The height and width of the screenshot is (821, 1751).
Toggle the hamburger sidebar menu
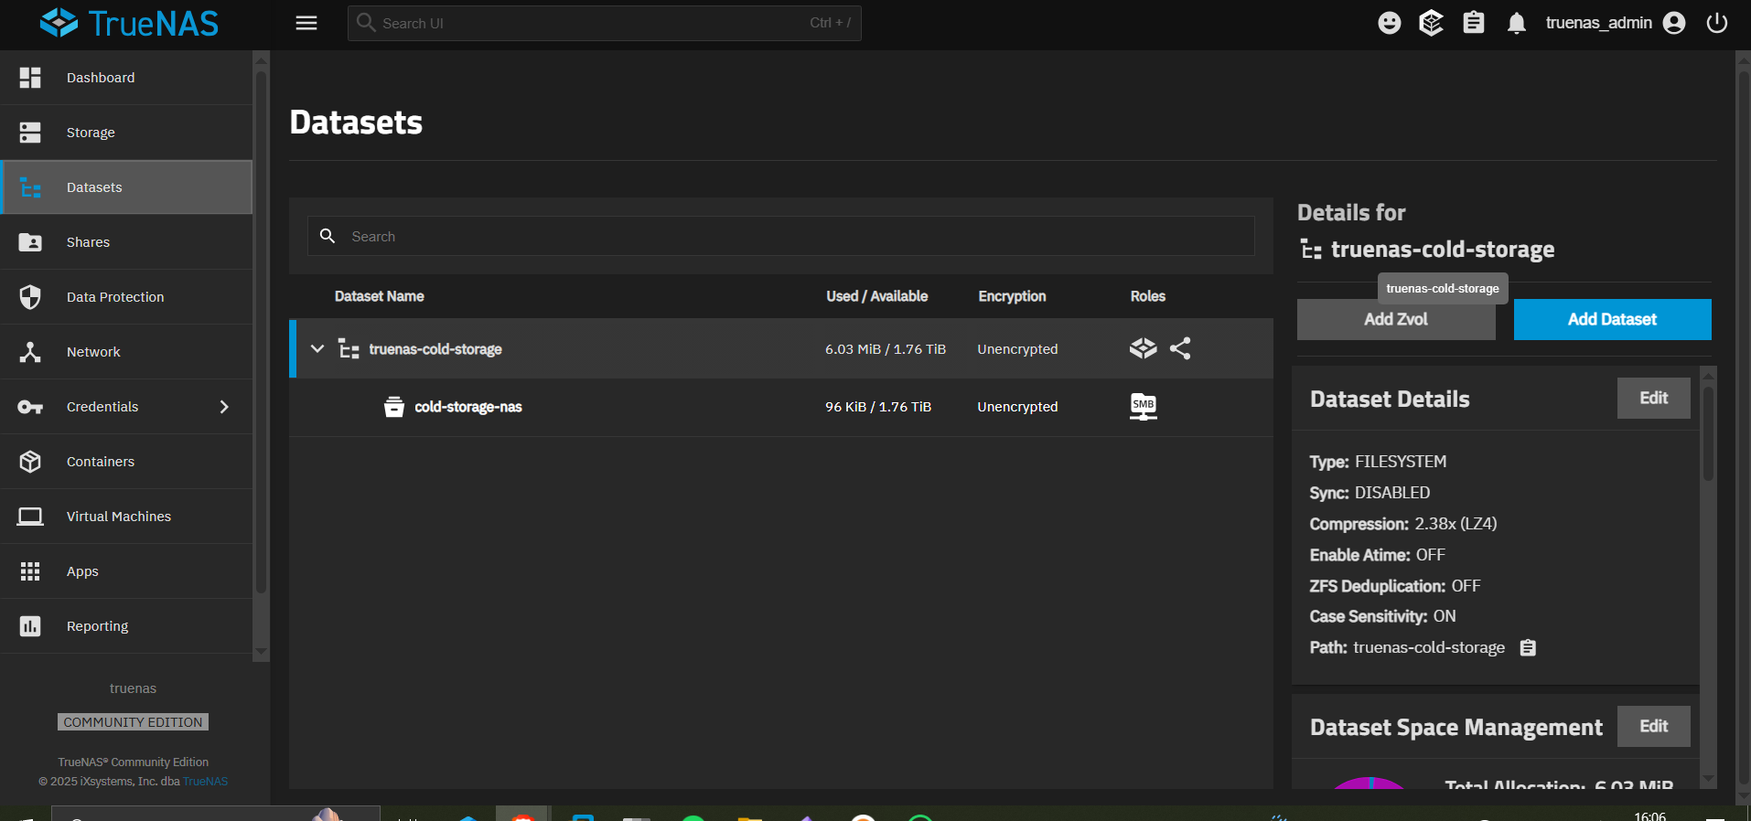[x=306, y=23]
